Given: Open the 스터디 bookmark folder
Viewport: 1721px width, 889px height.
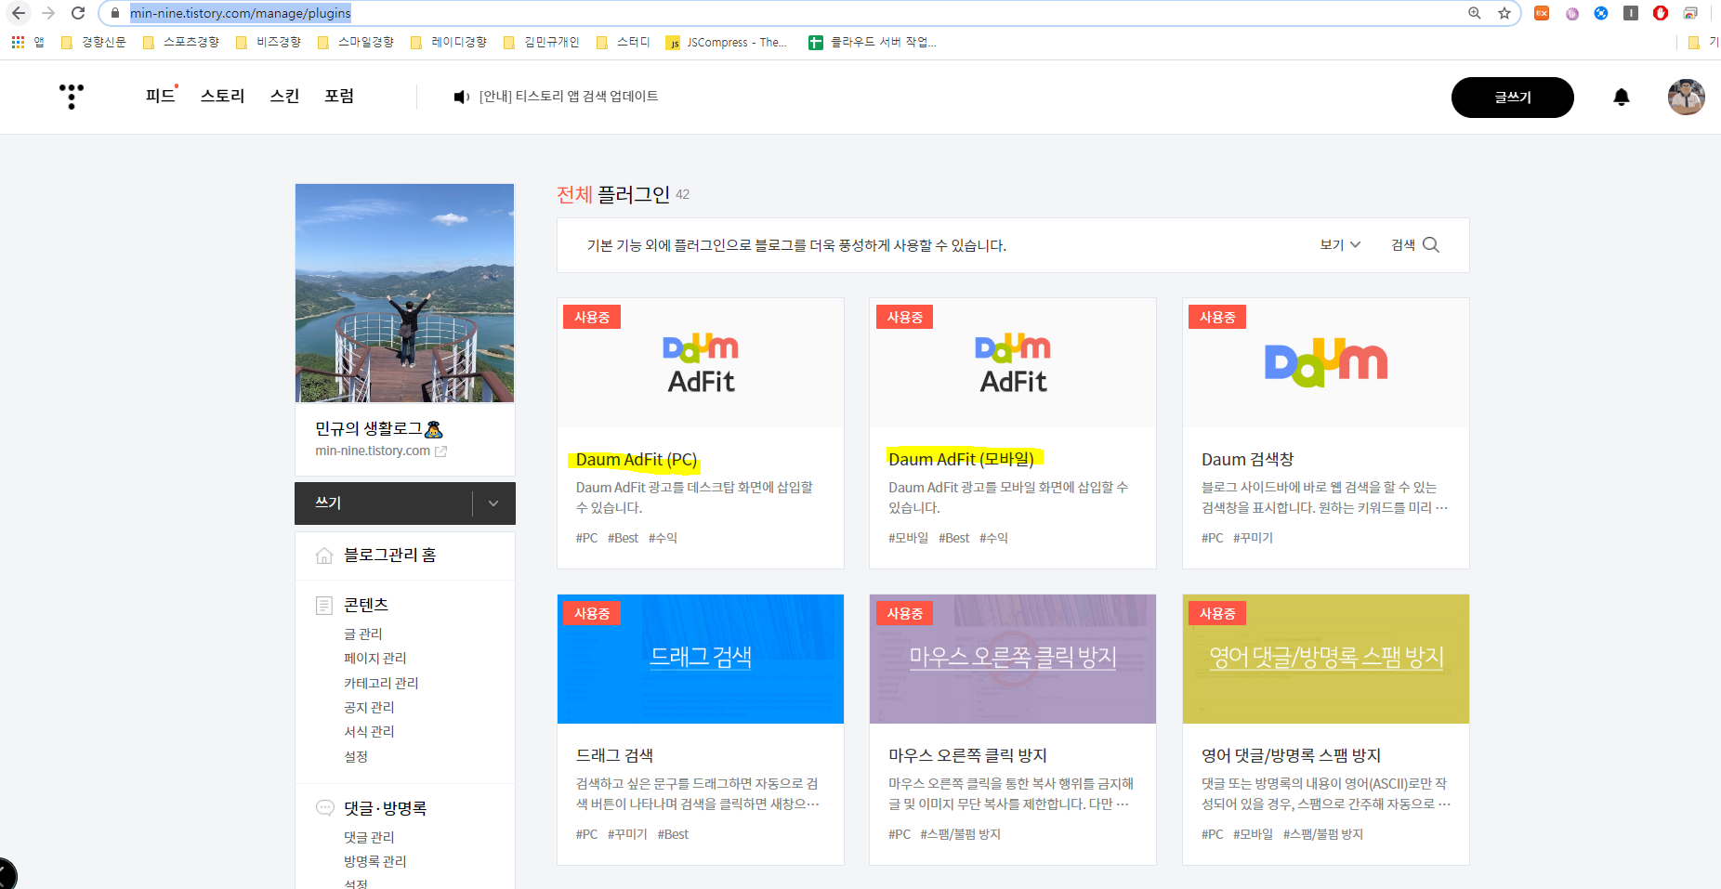Looking at the screenshot, I should (x=624, y=42).
